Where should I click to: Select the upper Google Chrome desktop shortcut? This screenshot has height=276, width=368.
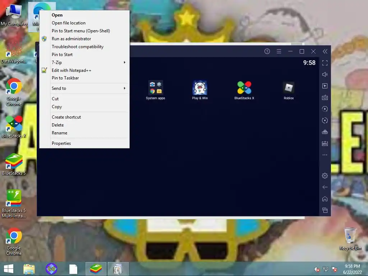[14, 92]
